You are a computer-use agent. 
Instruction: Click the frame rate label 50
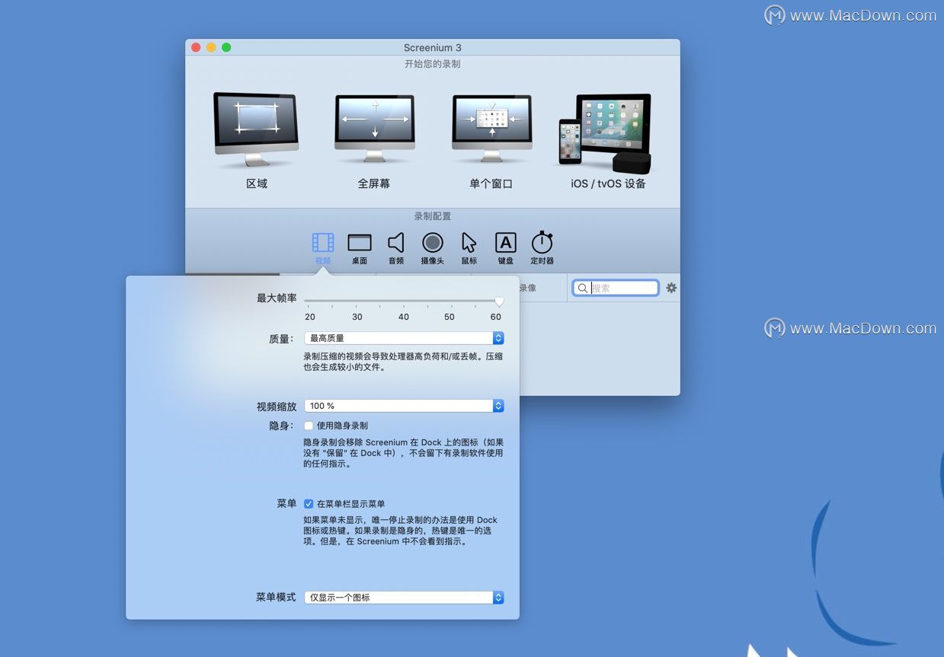450,317
